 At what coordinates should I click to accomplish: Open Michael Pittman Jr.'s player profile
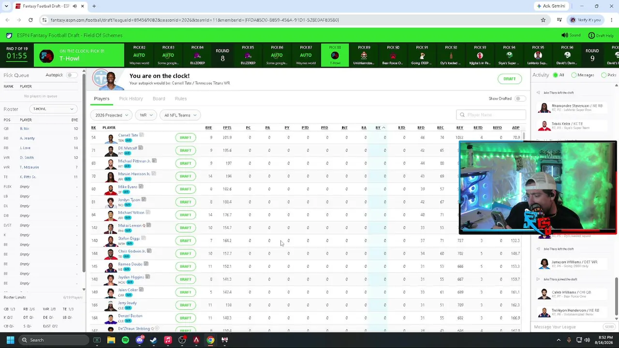(134, 161)
